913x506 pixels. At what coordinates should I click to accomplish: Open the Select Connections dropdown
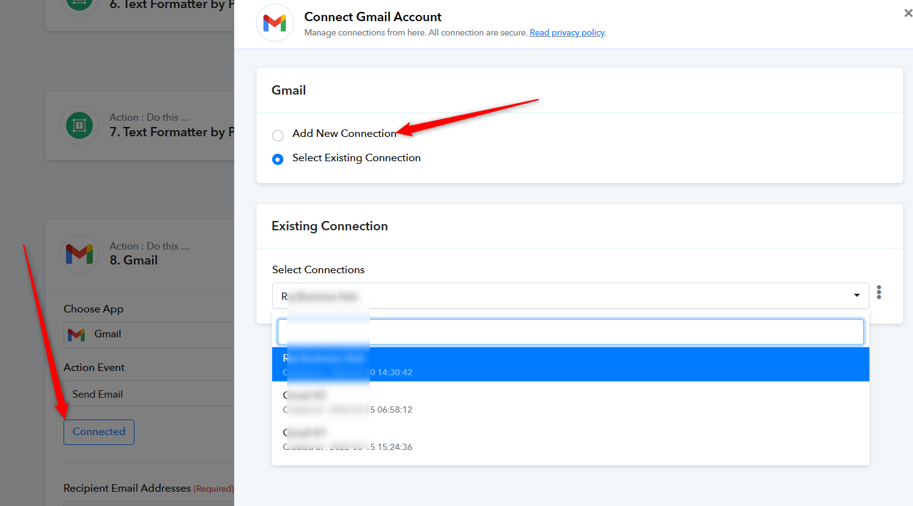[570, 296]
